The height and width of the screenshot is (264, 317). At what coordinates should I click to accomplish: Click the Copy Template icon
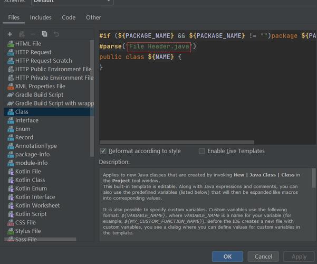[44, 34]
